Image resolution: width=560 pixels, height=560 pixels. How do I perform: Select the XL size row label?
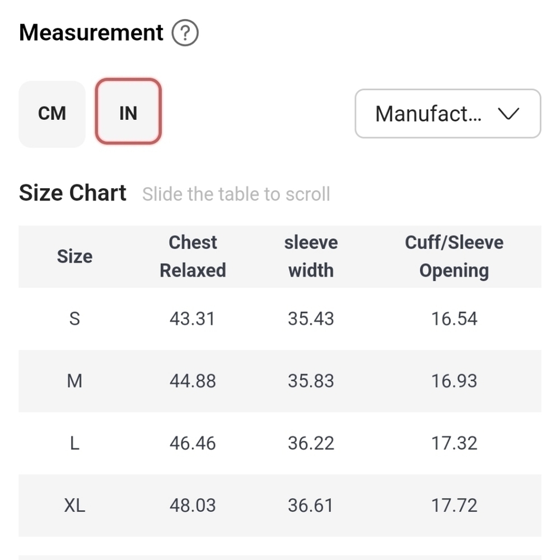click(74, 505)
